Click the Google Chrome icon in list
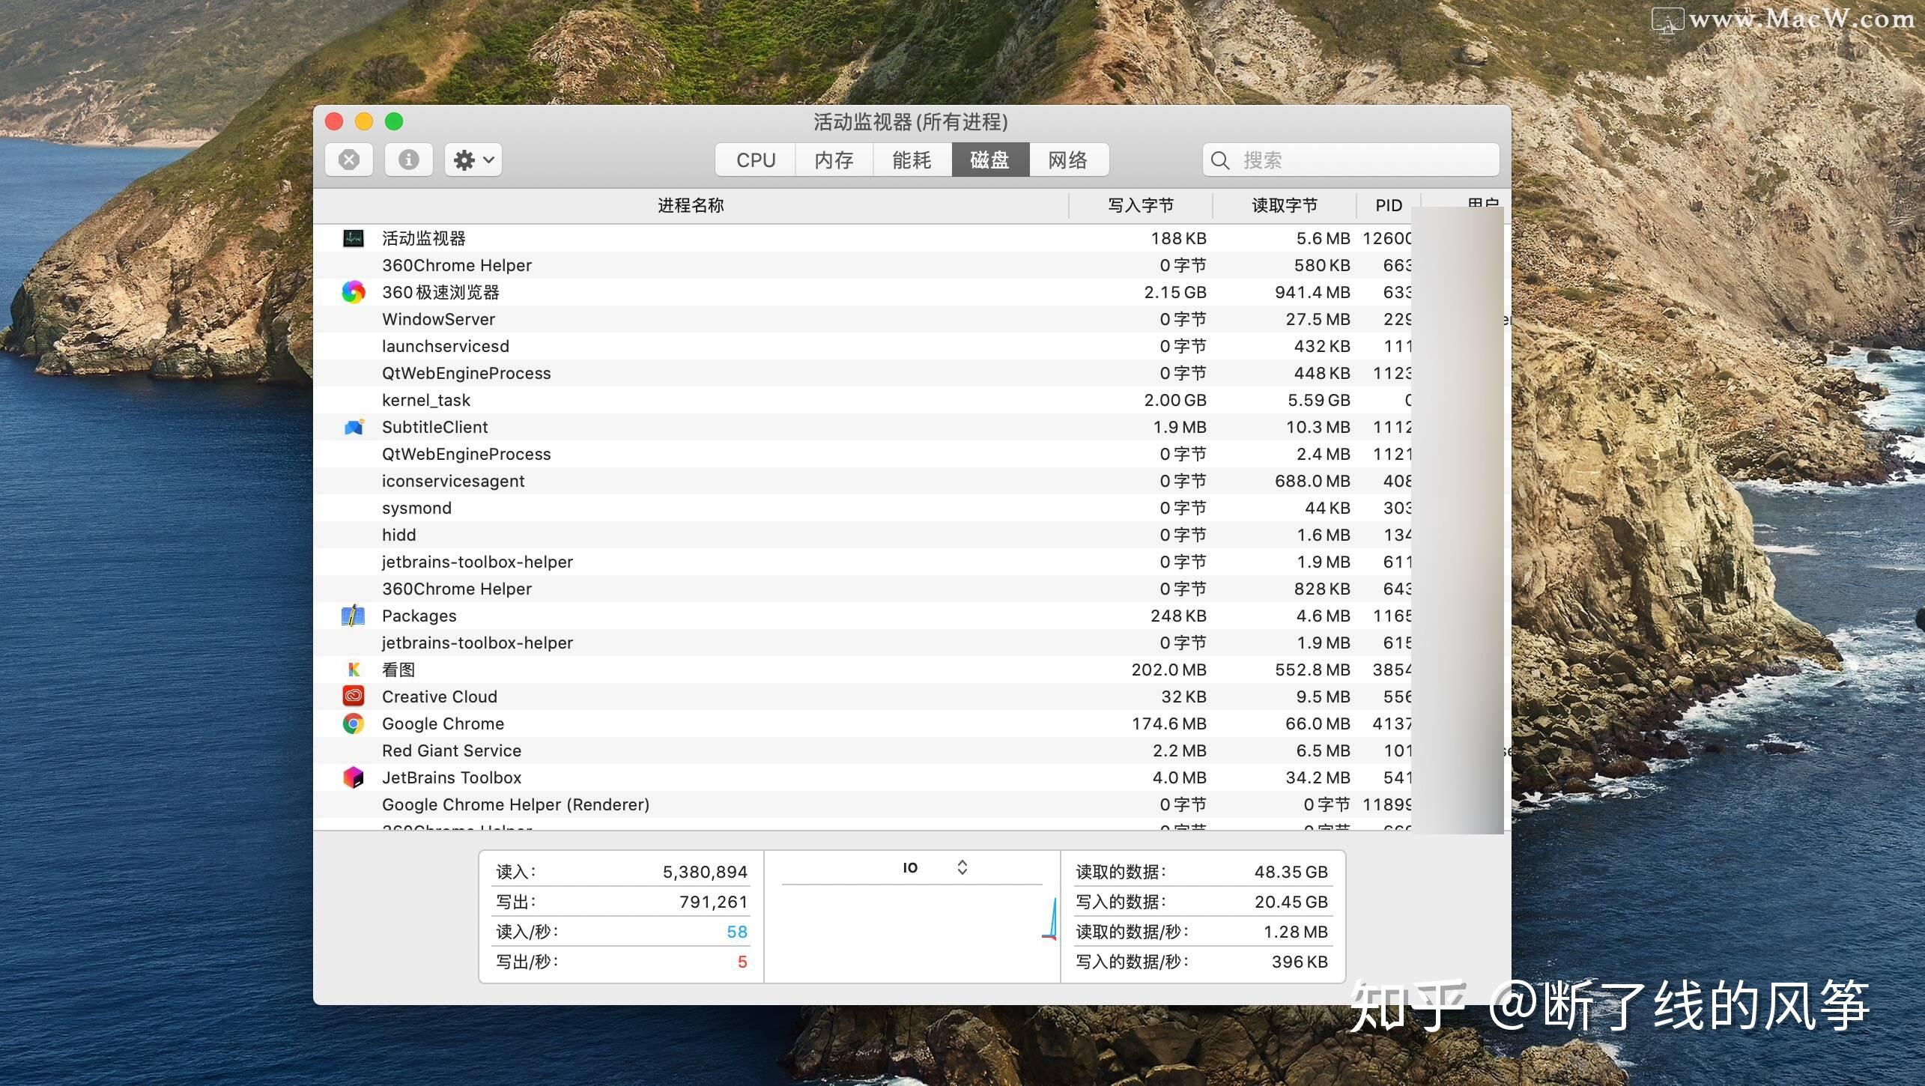This screenshot has height=1086, width=1925. [x=354, y=724]
